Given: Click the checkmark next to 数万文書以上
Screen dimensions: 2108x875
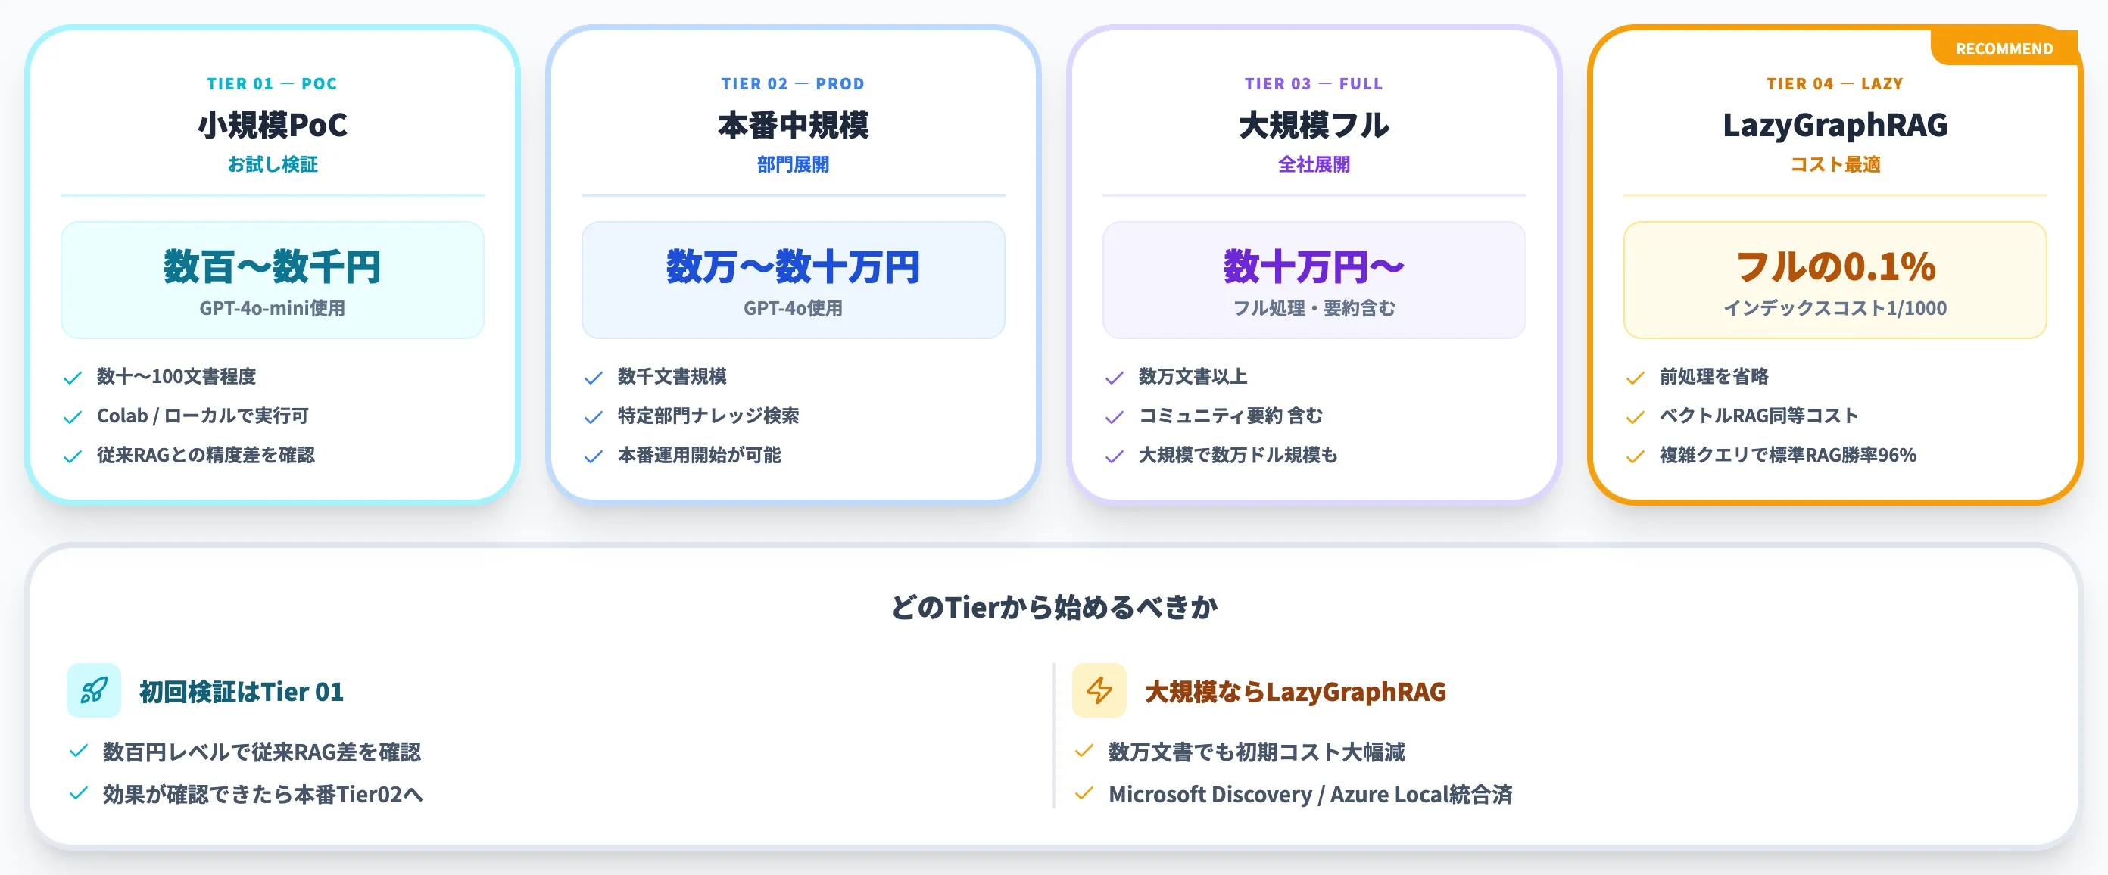Looking at the screenshot, I should pyautogui.click(x=1115, y=377).
